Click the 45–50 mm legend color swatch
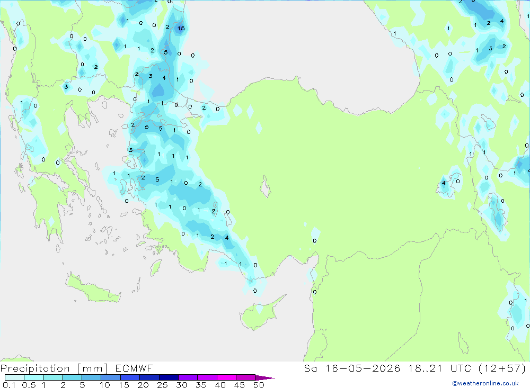Image resolution: width=530 pixels, height=388 pixels. (x=246, y=377)
